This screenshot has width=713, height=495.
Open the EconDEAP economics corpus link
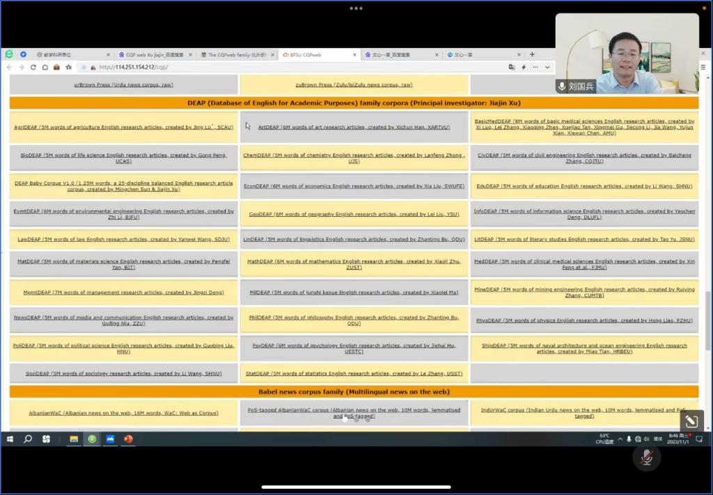point(354,186)
